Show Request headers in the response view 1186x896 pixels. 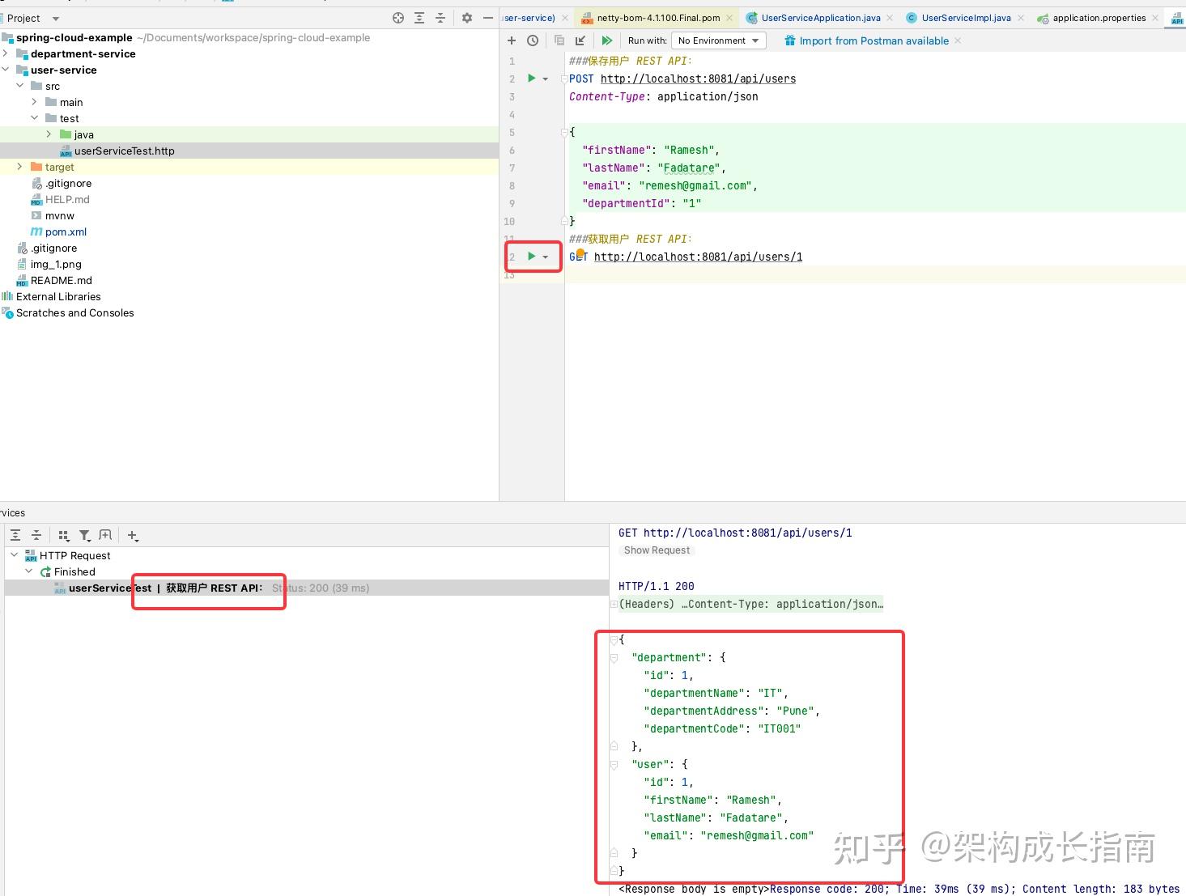[x=656, y=550]
